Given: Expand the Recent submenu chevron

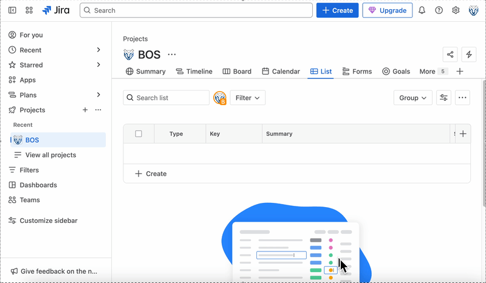Looking at the screenshot, I should 98,50.
